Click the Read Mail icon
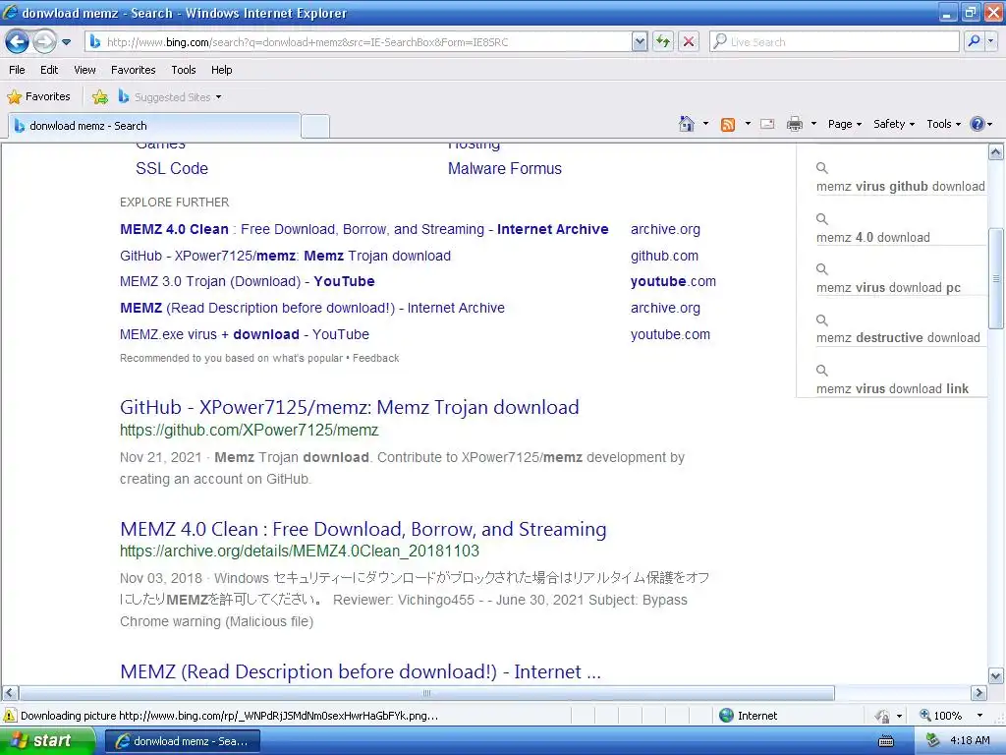 (x=767, y=124)
